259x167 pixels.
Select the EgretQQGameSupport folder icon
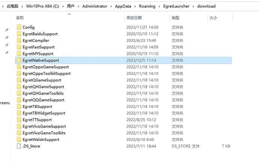pos(19,100)
